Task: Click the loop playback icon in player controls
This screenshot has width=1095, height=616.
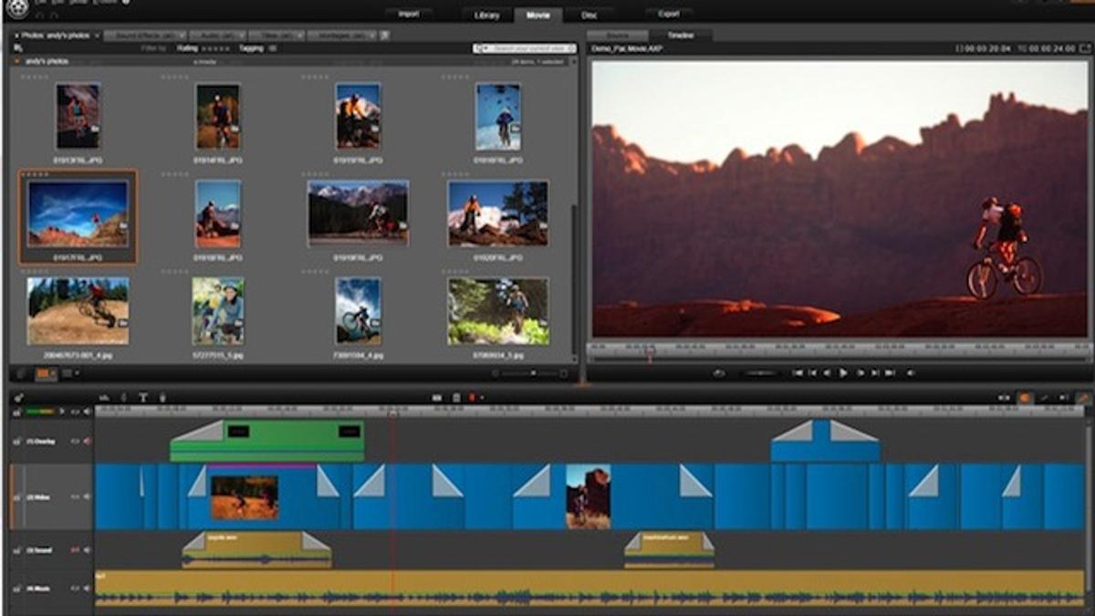Action: click(x=719, y=372)
